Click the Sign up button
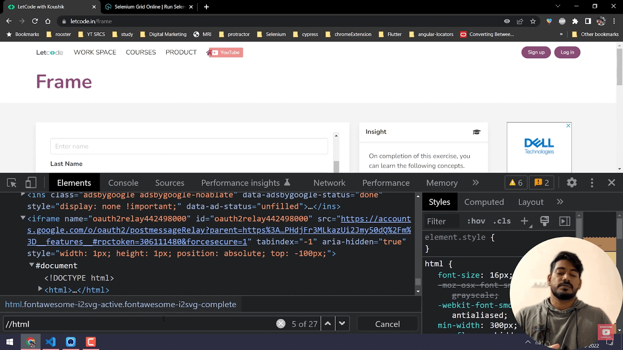 point(536,52)
